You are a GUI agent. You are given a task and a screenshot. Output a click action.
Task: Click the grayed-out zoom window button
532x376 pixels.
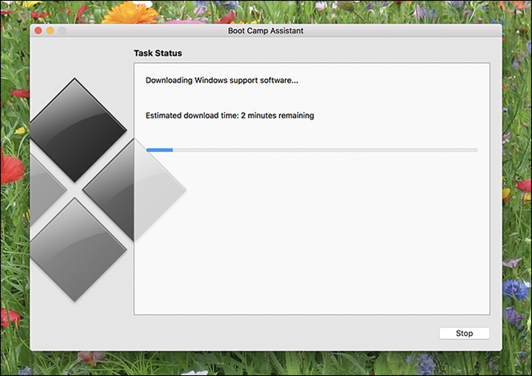pos(62,30)
